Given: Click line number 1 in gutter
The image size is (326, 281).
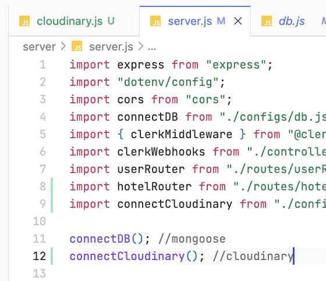Looking at the screenshot, I should (x=43, y=64).
